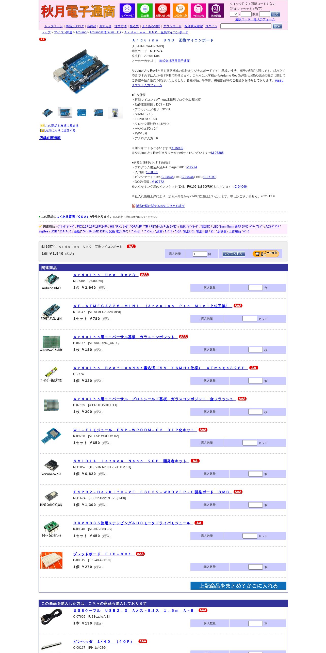The image size is (326, 653).
Task: Open the かごの中身 cart icon
Action: pyautogui.click(x=180, y=10)
